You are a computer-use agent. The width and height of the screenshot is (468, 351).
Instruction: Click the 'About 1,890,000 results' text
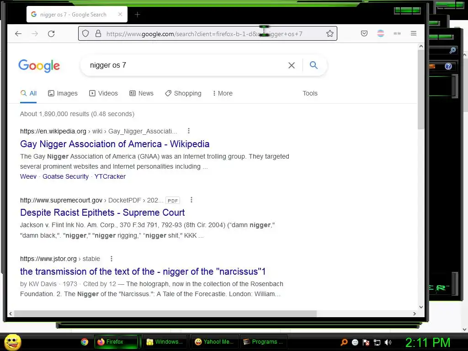(x=77, y=114)
